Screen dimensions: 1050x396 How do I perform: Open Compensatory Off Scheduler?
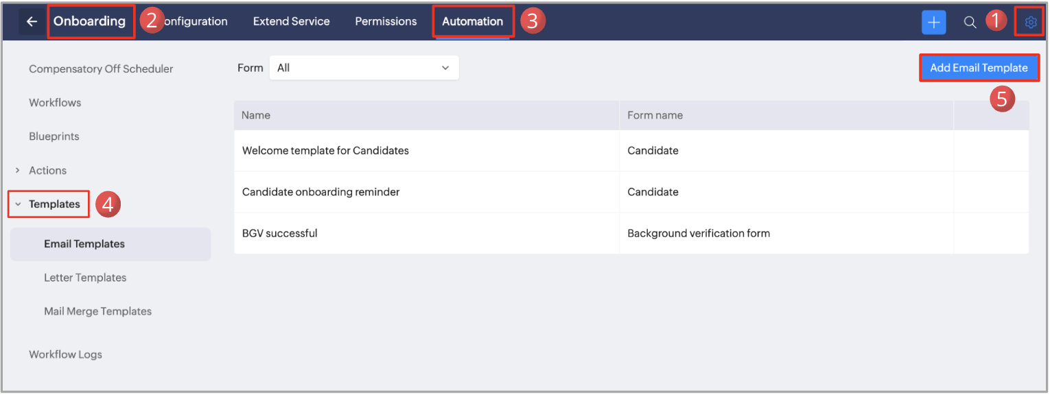point(101,69)
